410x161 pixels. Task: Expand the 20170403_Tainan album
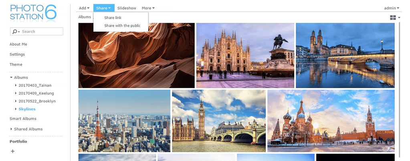pyautogui.click(x=16, y=85)
